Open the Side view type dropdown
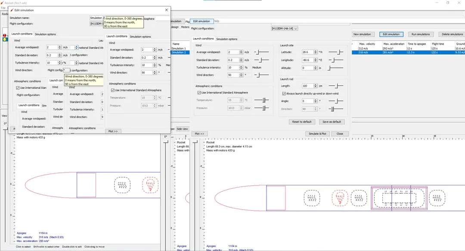 pyautogui.click(x=182, y=129)
